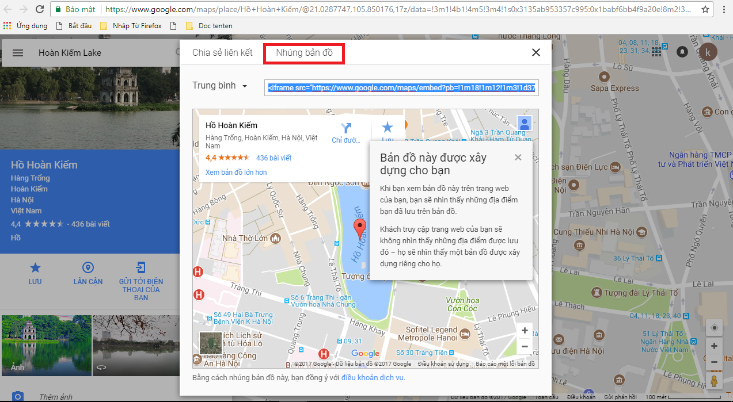Open the Tháp Rùa photo thumbnail labeled Ảnh

(x=46, y=345)
